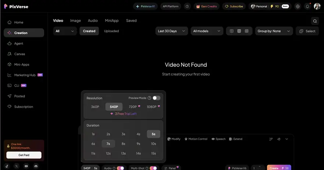
Task: Choose 15s duration
Action: [153, 153]
